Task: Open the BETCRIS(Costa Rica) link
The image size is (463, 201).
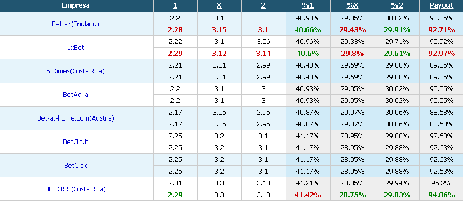Action: tap(76, 189)
